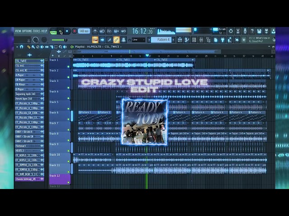The image size is (289, 216).
Task: Toggle the 3-2-1 countdown icon
Action: click(x=109, y=31)
